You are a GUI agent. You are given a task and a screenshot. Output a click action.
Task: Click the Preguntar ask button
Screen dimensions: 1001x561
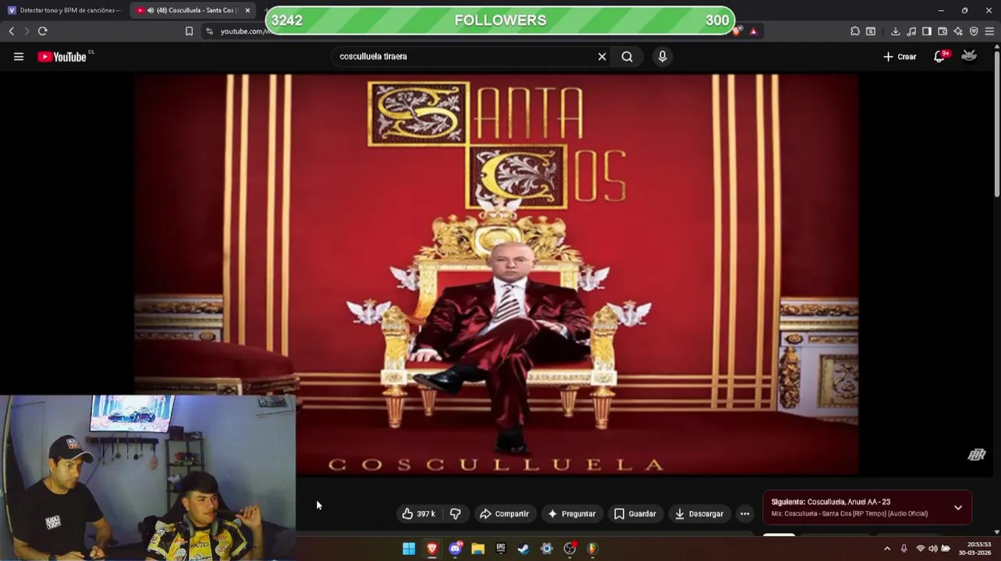(572, 513)
